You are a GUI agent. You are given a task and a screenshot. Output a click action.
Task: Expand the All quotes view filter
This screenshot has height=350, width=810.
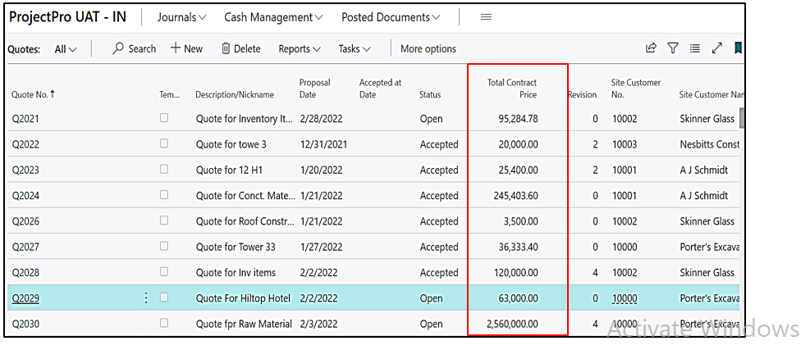66,49
